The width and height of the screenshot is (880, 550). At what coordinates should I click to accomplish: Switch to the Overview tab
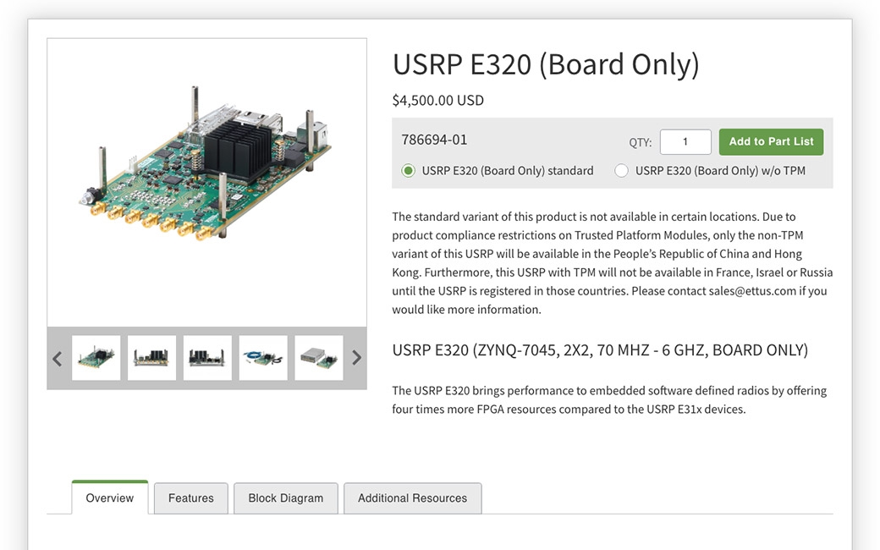109,498
